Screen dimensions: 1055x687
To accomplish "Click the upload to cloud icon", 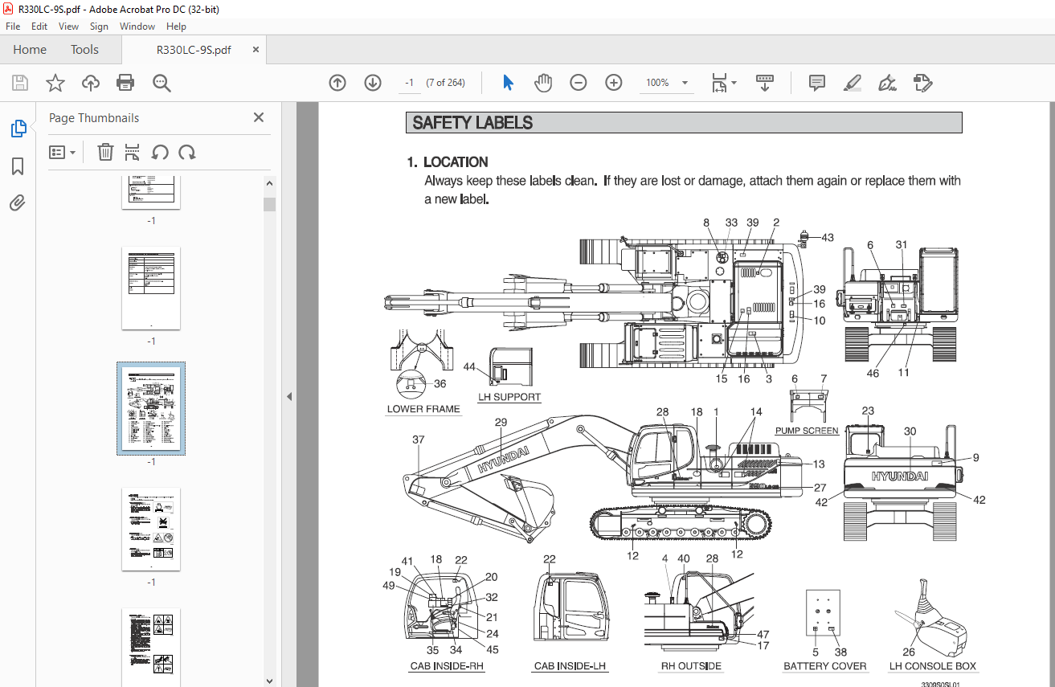I will [91, 83].
